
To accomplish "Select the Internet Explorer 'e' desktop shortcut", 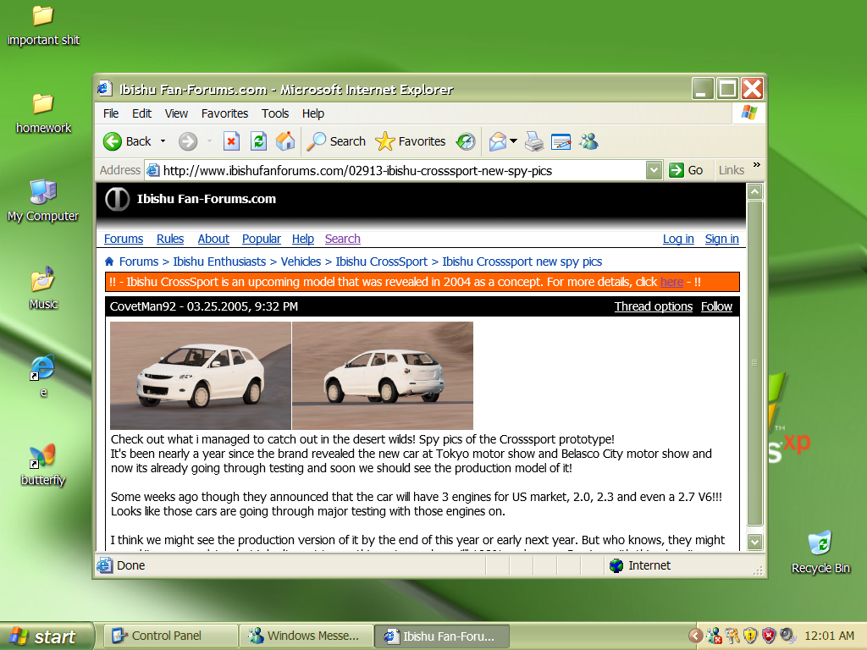I will [x=43, y=376].
